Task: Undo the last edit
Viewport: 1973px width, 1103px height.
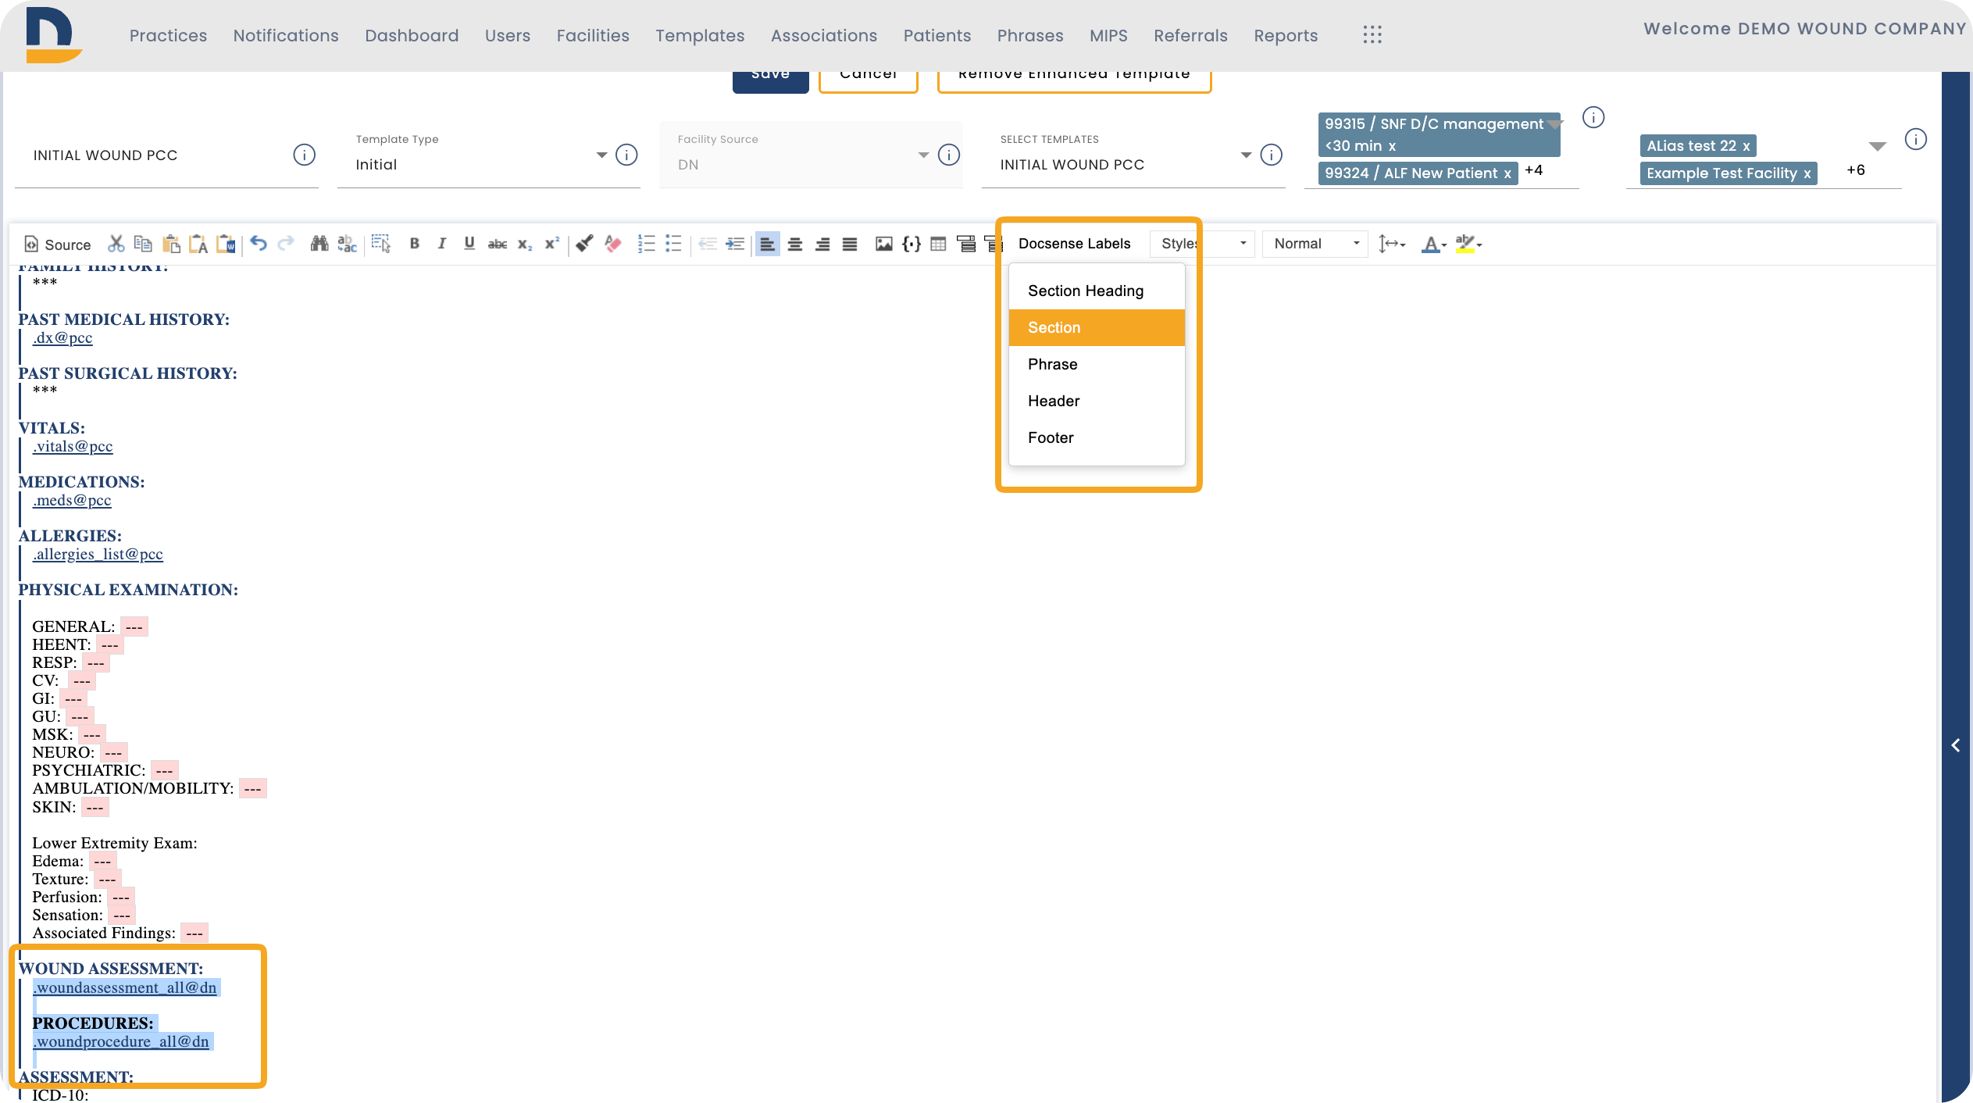Action: [259, 244]
